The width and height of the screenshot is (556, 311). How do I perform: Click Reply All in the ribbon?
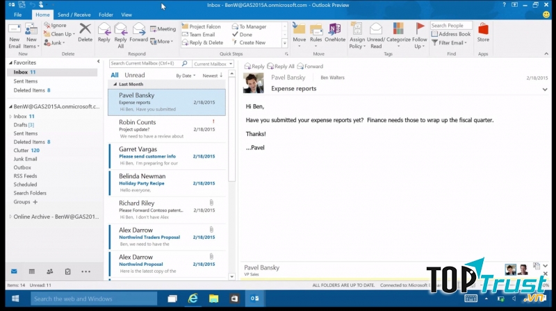120,35
